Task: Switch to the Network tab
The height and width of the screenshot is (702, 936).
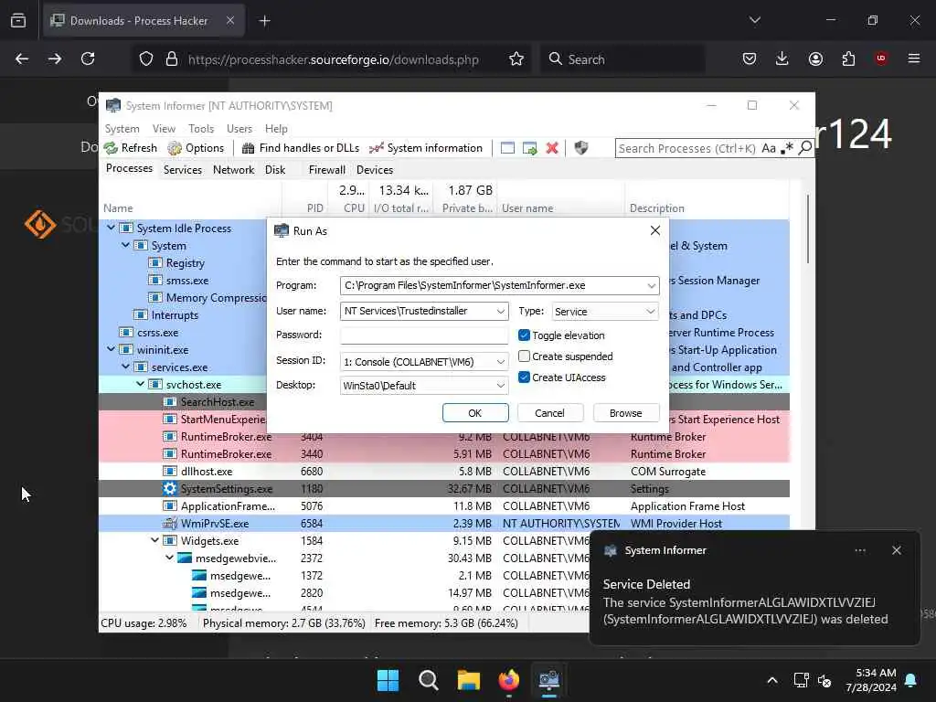Action: pos(233,169)
